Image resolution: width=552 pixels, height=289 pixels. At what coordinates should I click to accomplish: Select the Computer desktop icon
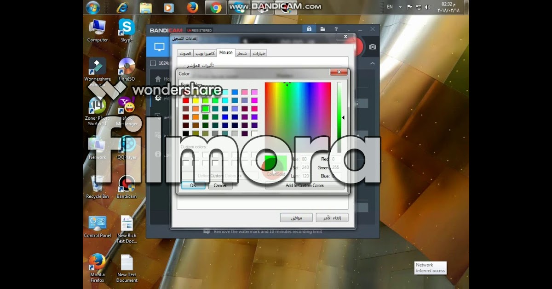pyautogui.click(x=98, y=31)
